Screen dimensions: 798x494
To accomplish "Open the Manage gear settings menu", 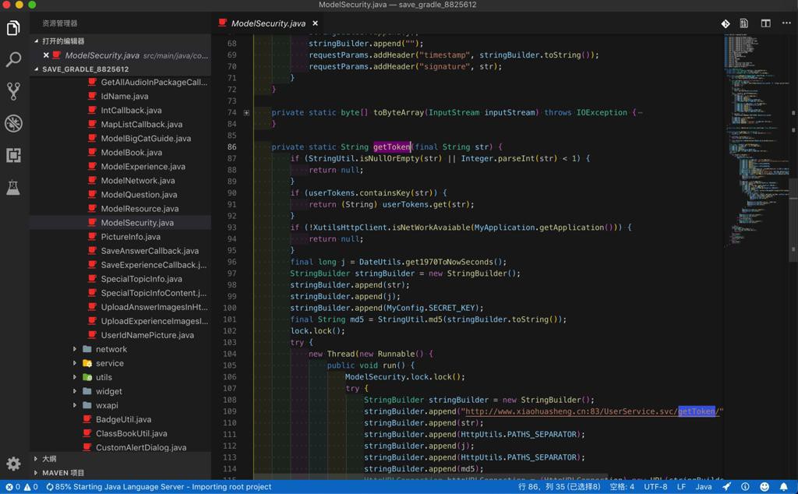I will 13,464.
